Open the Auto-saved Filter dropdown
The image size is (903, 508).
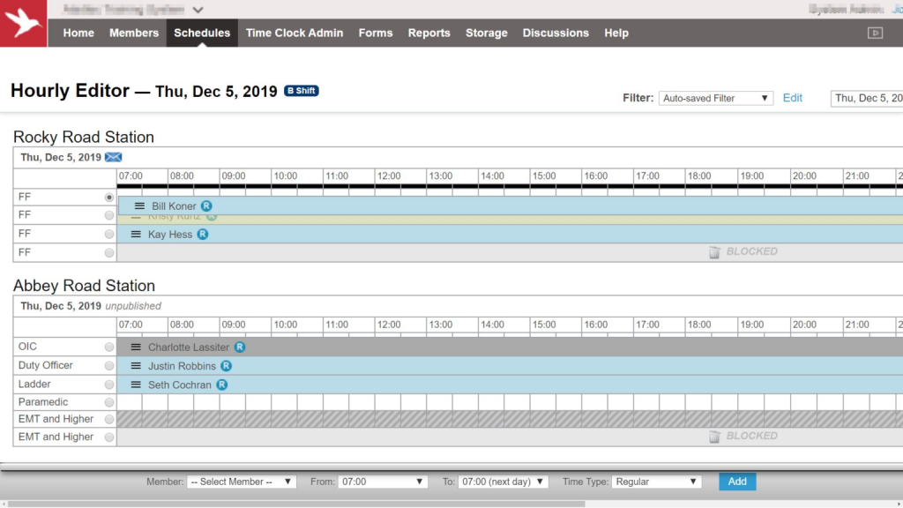[715, 98]
